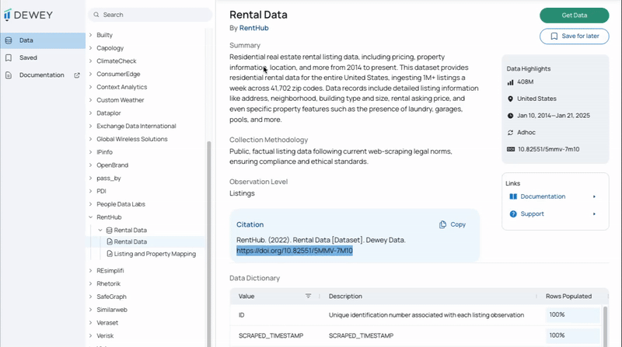This screenshot has width=622, height=347.
Task: Click the clock icon beside date range
Action: coord(510,116)
